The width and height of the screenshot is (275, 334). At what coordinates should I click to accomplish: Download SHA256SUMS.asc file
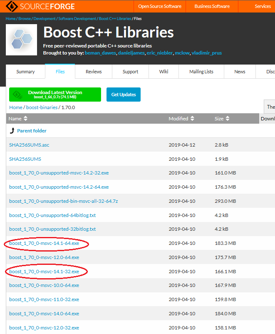pyautogui.click(x=29, y=145)
